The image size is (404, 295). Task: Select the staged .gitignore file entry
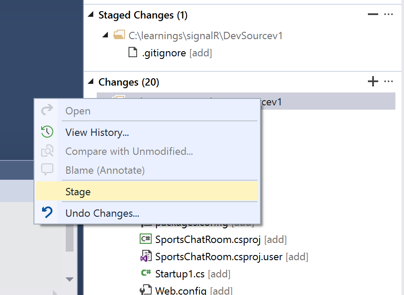point(164,53)
